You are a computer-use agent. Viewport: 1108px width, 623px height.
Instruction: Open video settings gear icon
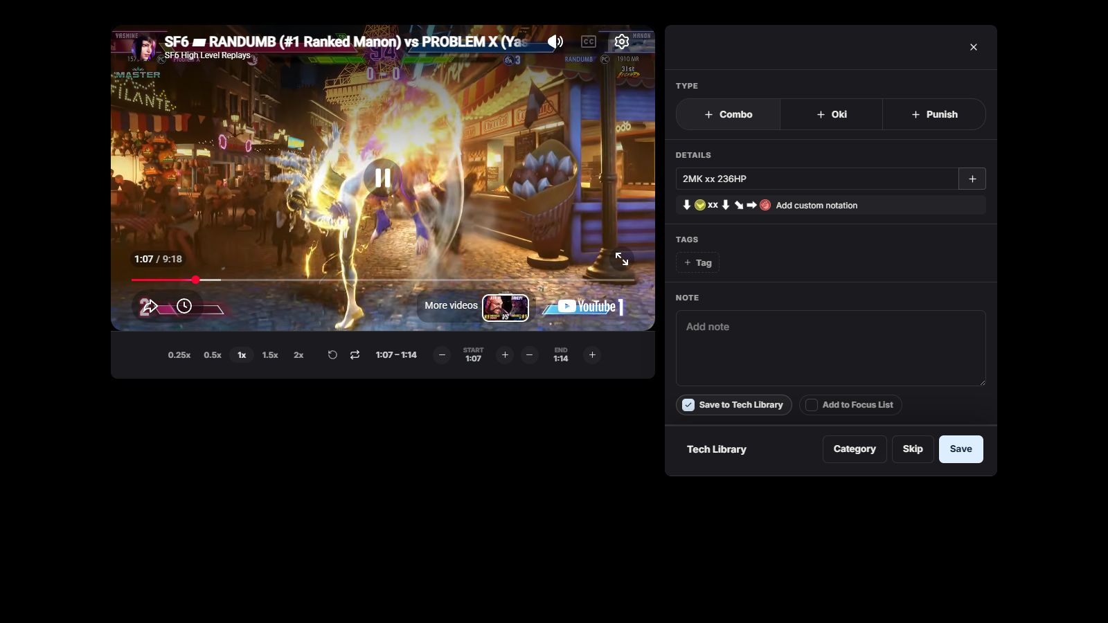click(622, 42)
